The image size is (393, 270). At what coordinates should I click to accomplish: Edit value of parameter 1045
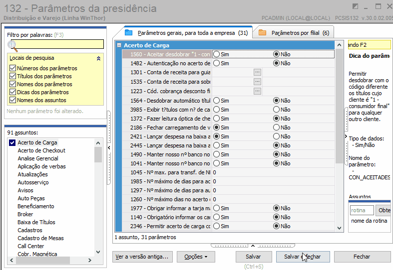[x=273, y=172]
